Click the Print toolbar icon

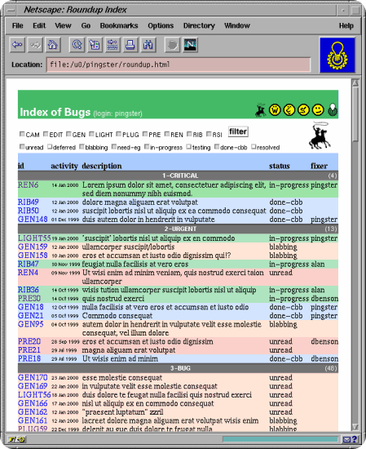pos(130,45)
